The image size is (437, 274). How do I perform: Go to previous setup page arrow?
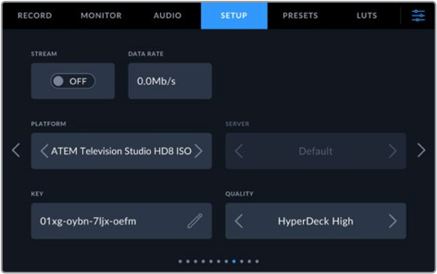pyautogui.click(x=16, y=150)
